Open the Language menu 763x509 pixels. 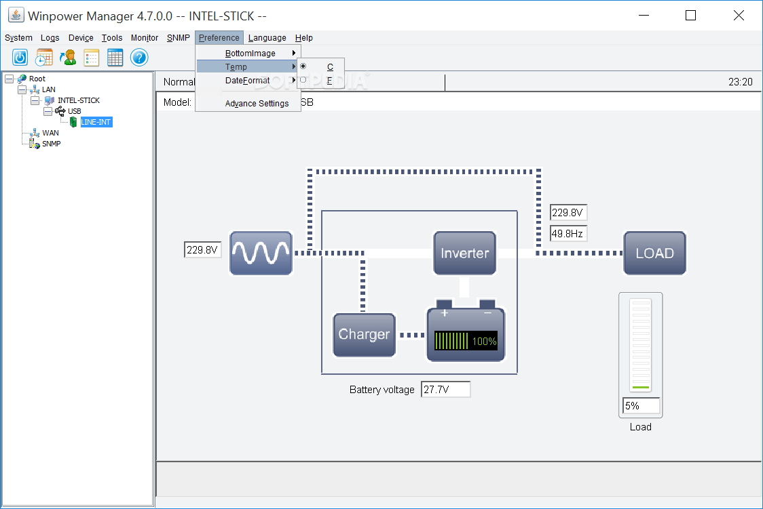pos(267,38)
